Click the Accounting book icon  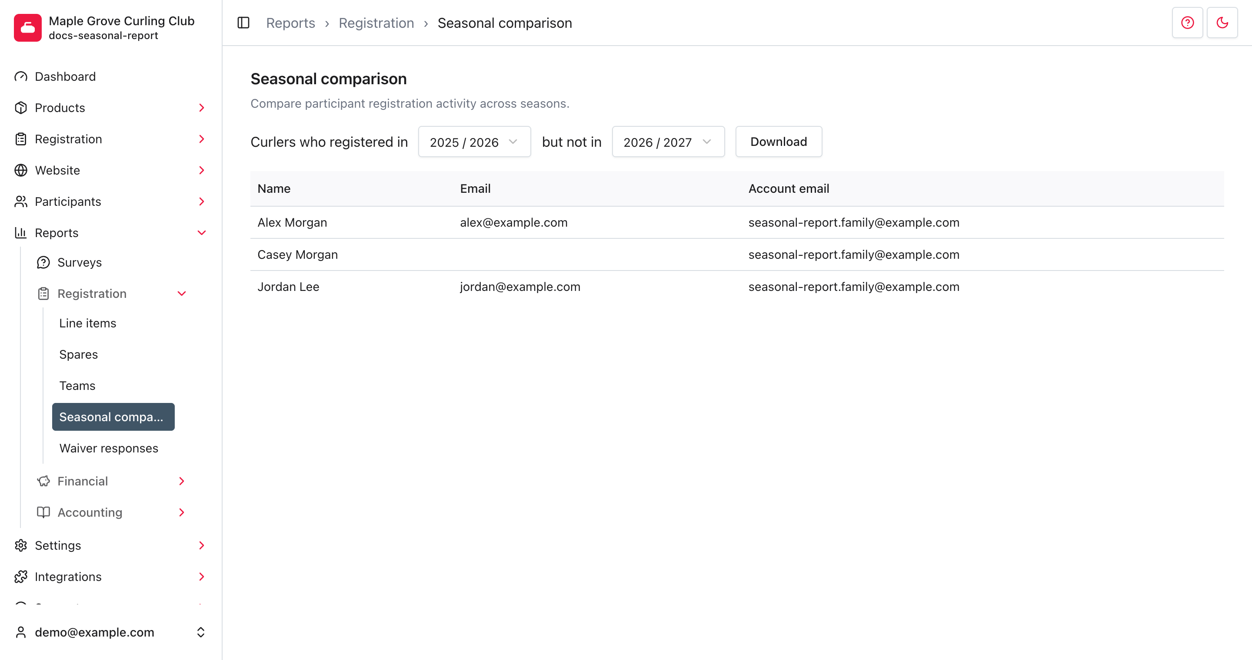click(43, 512)
